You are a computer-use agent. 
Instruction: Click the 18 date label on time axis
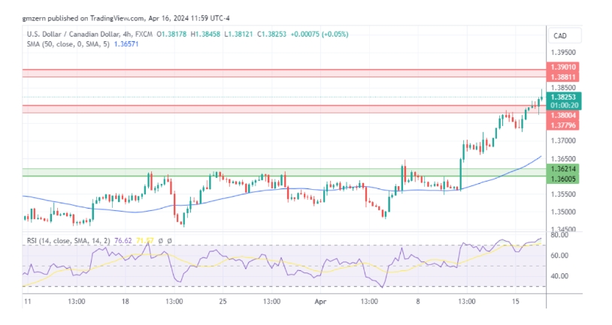click(125, 302)
